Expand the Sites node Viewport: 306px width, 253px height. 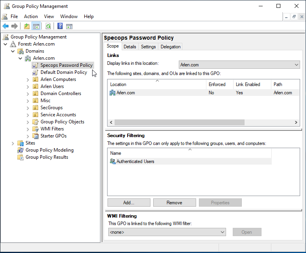pyautogui.click(x=13, y=143)
